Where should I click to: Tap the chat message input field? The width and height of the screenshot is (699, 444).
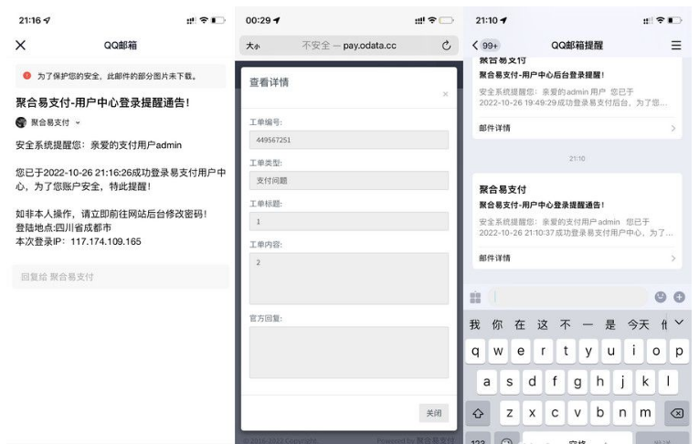pos(568,297)
